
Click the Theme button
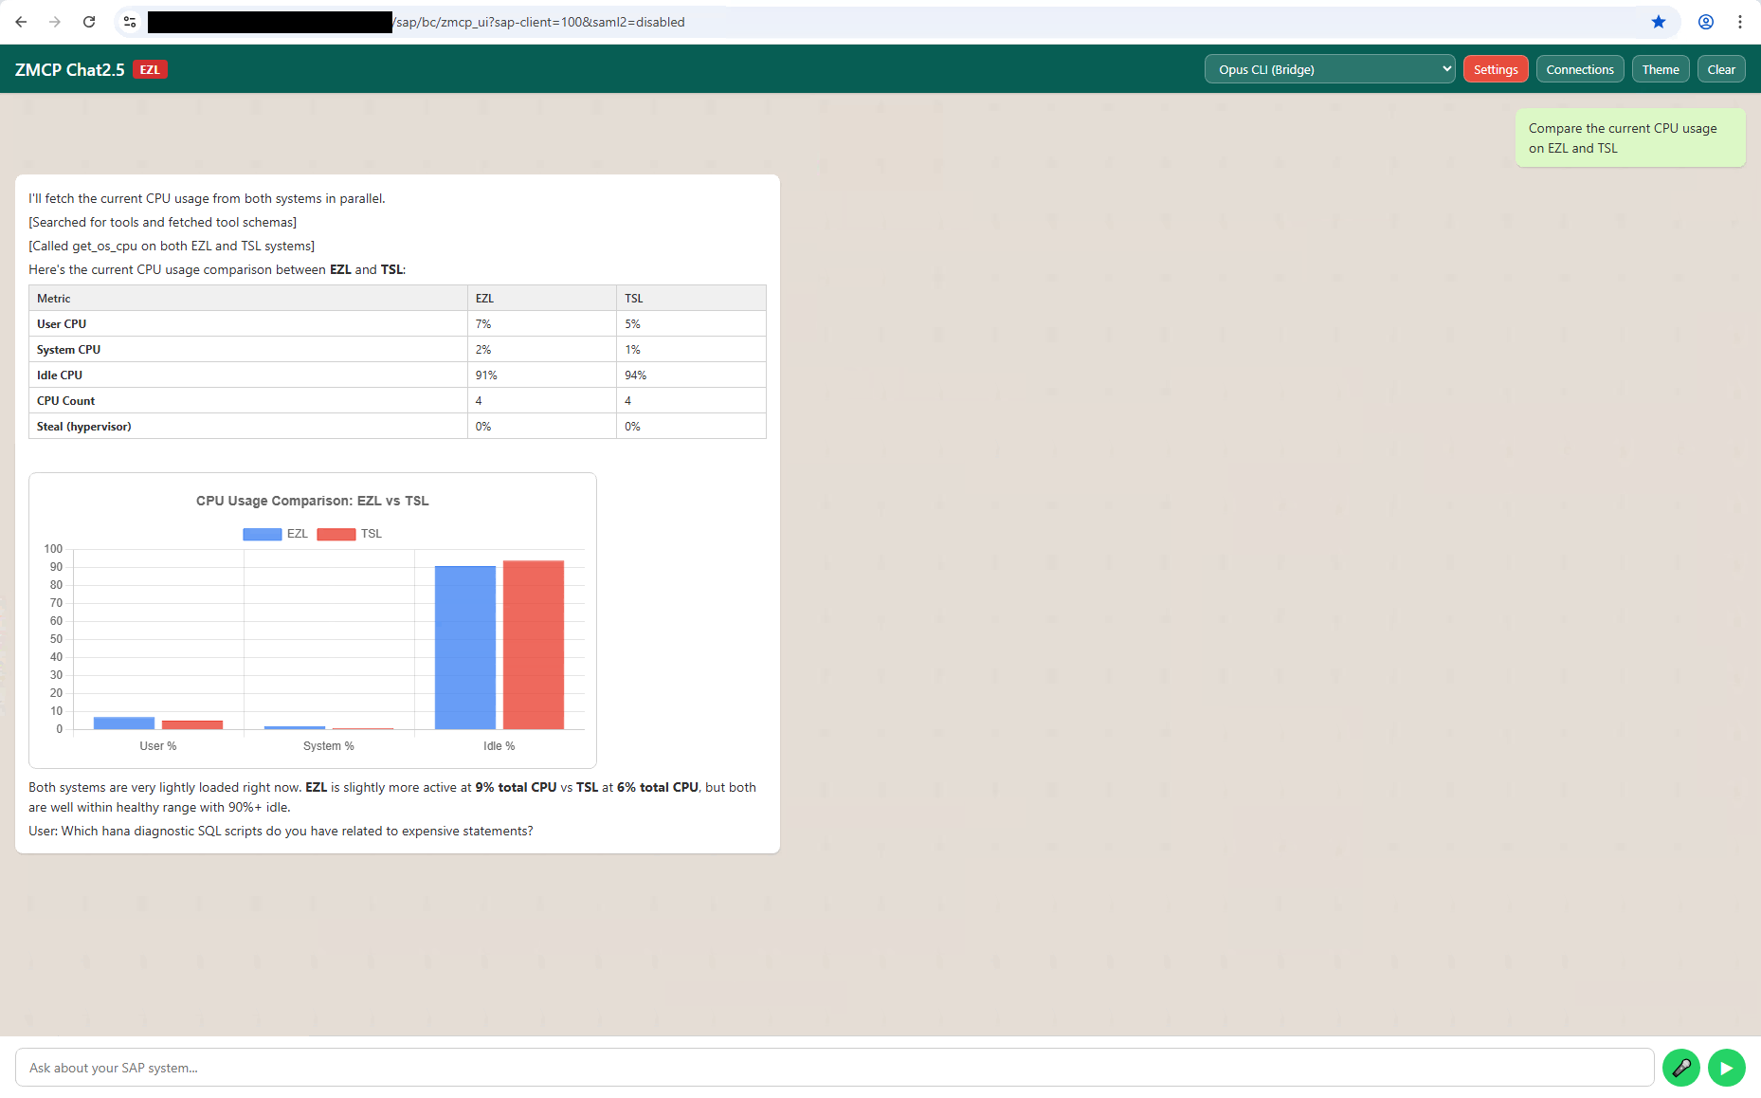click(x=1661, y=69)
